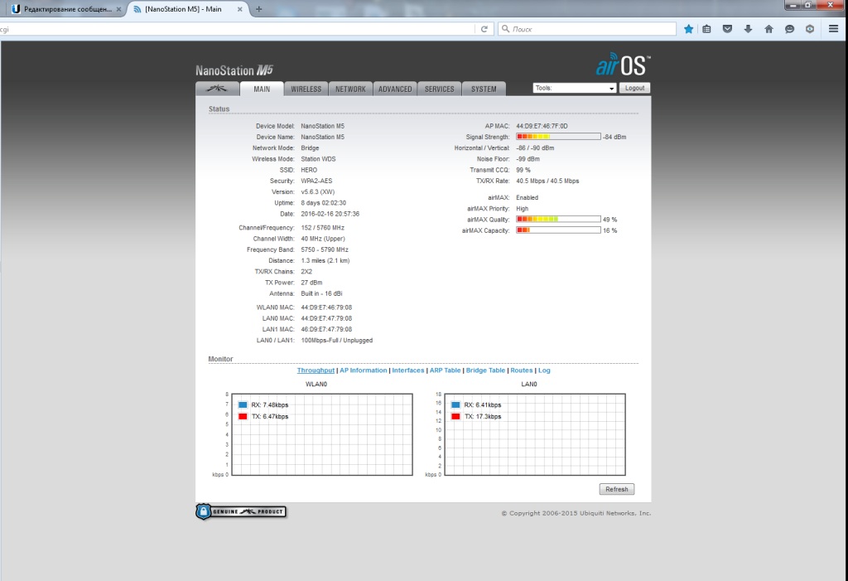Click the Genuine Product badge

click(241, 511)
